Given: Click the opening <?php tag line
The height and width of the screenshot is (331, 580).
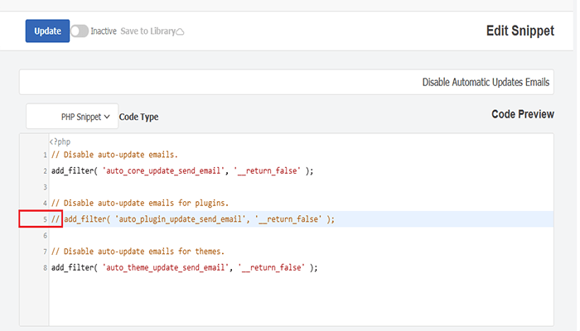Looking at the screenshot, I should pyautogui.click(x=60, y=142).
